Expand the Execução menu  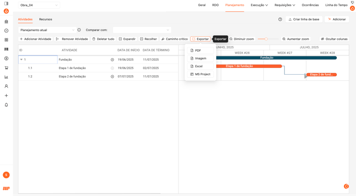click(259, 5)
